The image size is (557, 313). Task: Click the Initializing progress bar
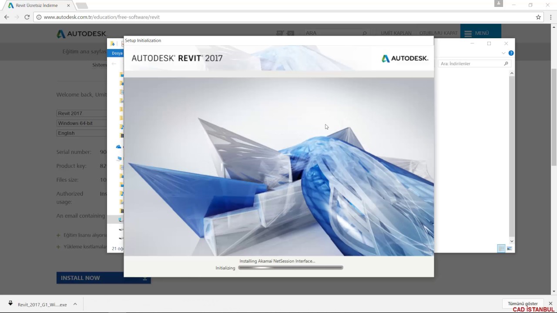coord(291,268)
